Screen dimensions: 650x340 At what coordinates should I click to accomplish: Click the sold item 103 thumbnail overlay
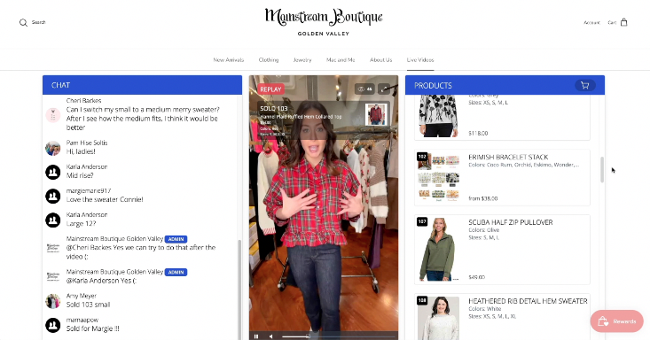coord(376,114)
